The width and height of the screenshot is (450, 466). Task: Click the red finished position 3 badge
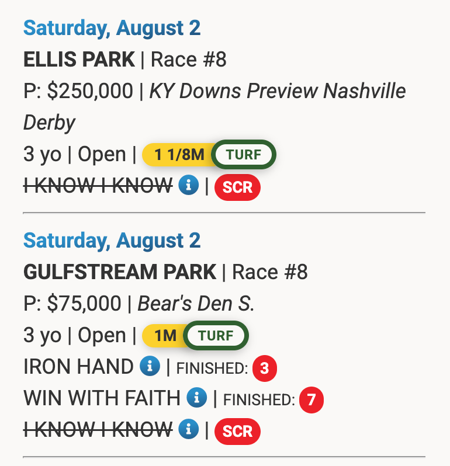(264, 368)
